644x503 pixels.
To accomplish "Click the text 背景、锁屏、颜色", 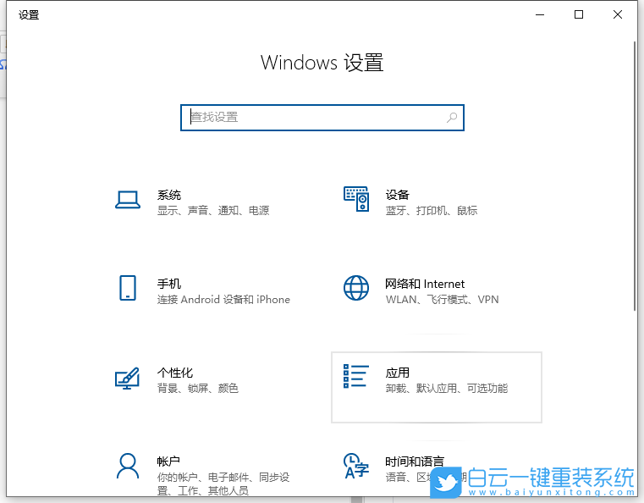I will point(197,388).
